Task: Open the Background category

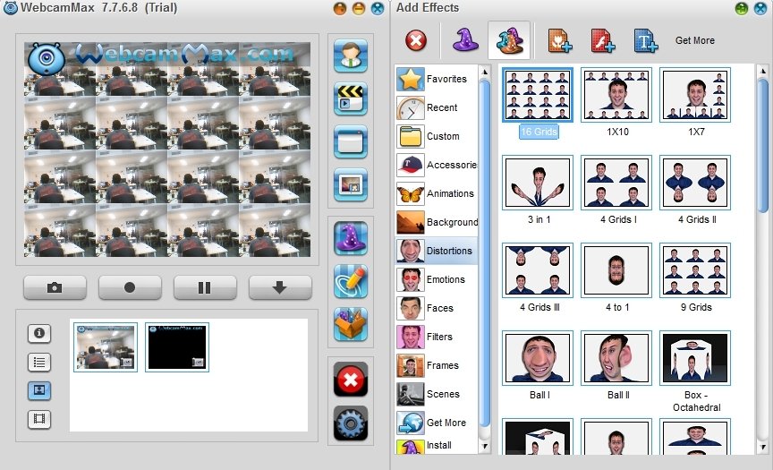Action: (437, 222)
